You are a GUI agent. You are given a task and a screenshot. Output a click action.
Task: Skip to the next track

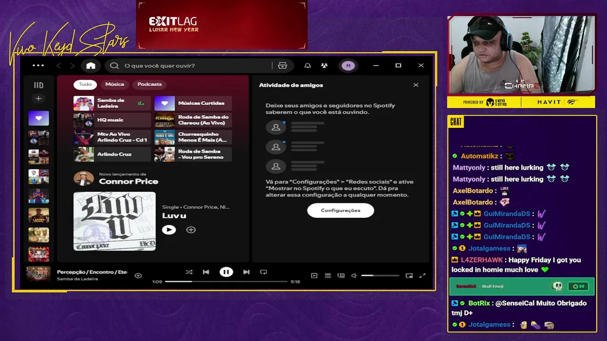[246, 272]
